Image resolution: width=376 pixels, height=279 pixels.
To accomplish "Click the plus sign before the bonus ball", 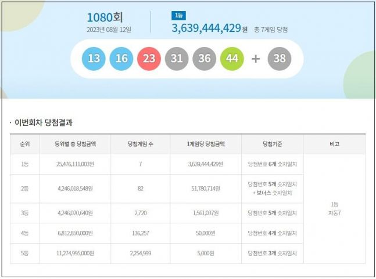I will click(256, 59).
